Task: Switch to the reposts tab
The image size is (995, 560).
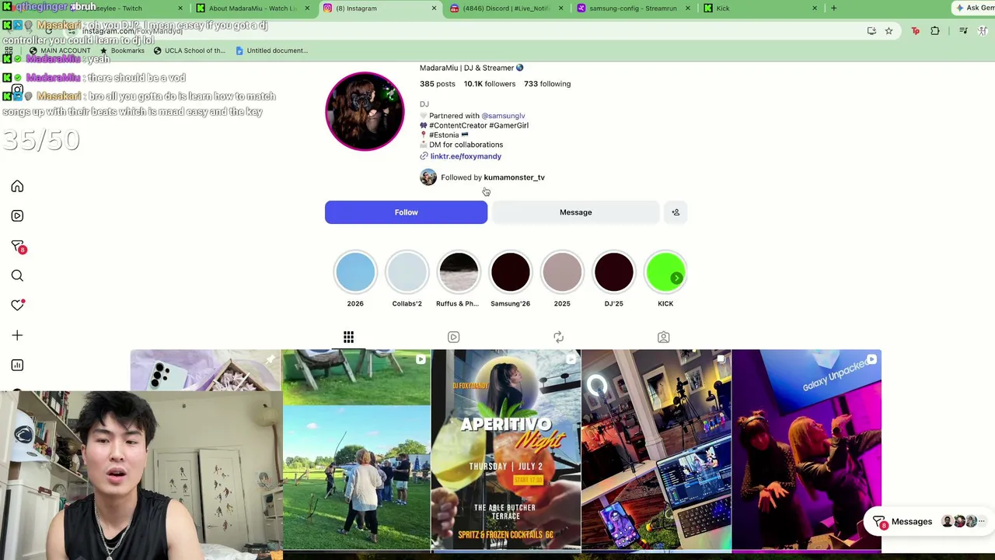Action: [558, 338]
